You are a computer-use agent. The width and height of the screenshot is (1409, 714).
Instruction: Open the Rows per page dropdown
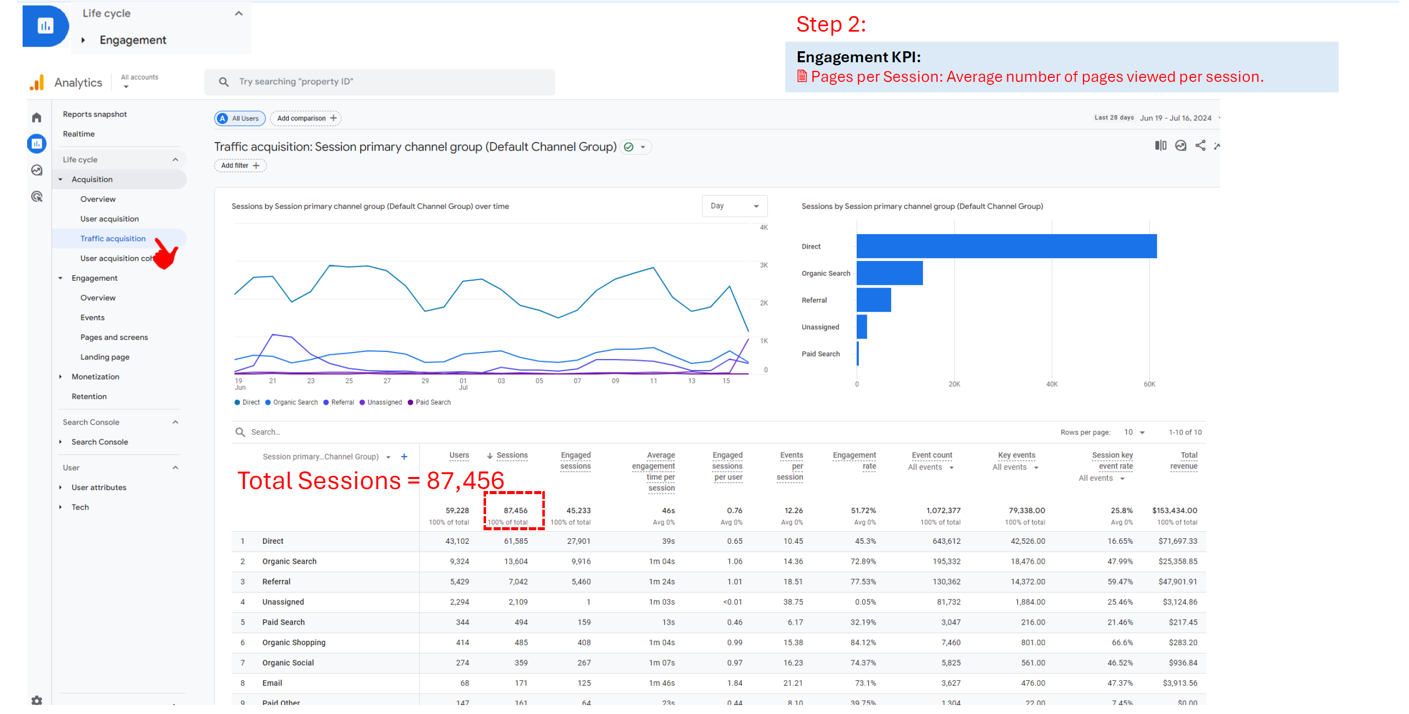click(x=1134, y=432)
